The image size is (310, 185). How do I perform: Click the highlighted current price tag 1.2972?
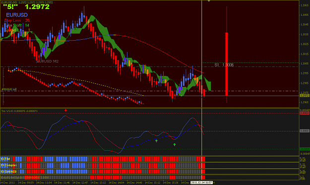coord(305,96)
